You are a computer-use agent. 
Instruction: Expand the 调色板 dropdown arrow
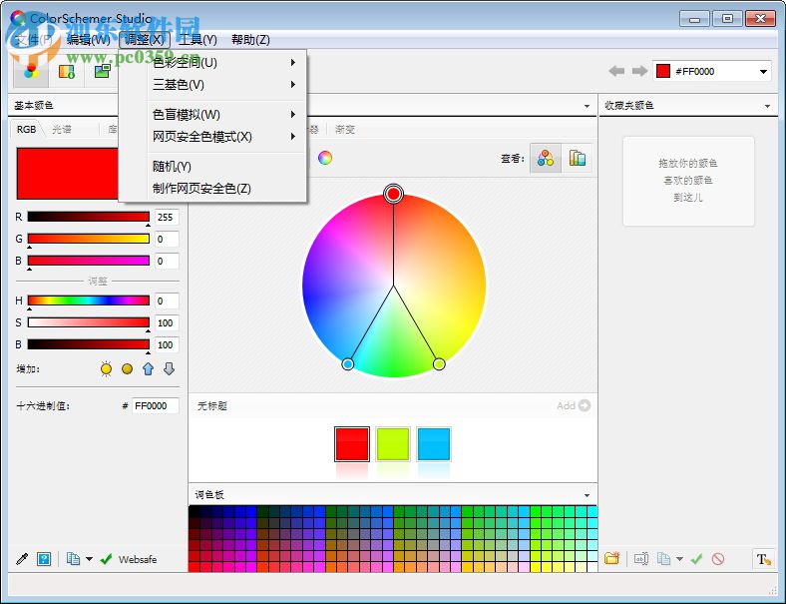click(x=587, y=495)
